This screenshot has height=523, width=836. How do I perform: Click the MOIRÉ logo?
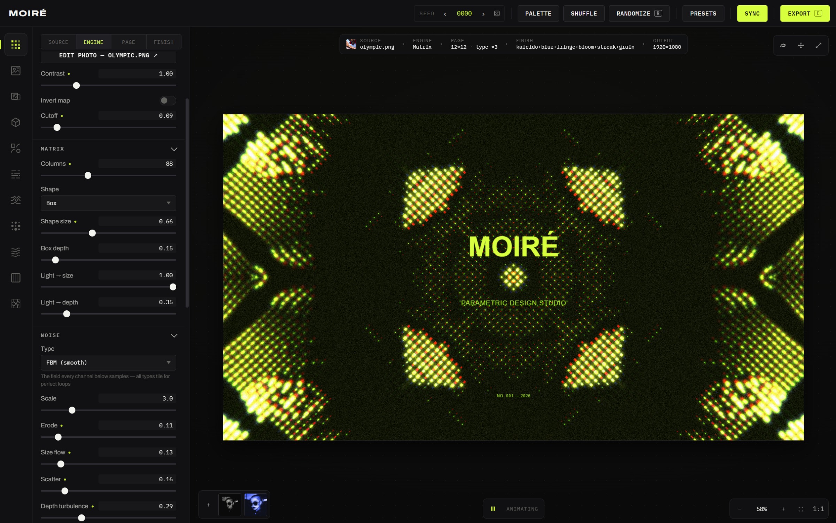tap(28, 13)
